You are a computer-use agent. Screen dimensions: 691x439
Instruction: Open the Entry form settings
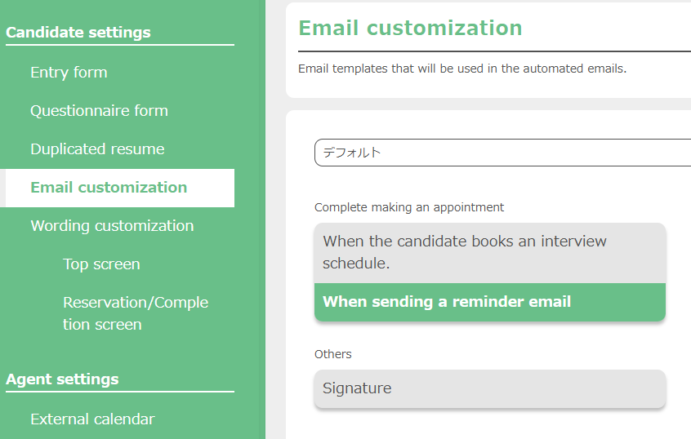(69, 73)
